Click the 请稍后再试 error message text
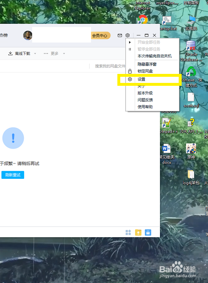Image resolution: width=208 pixels, height=283 pixels. 28,164
